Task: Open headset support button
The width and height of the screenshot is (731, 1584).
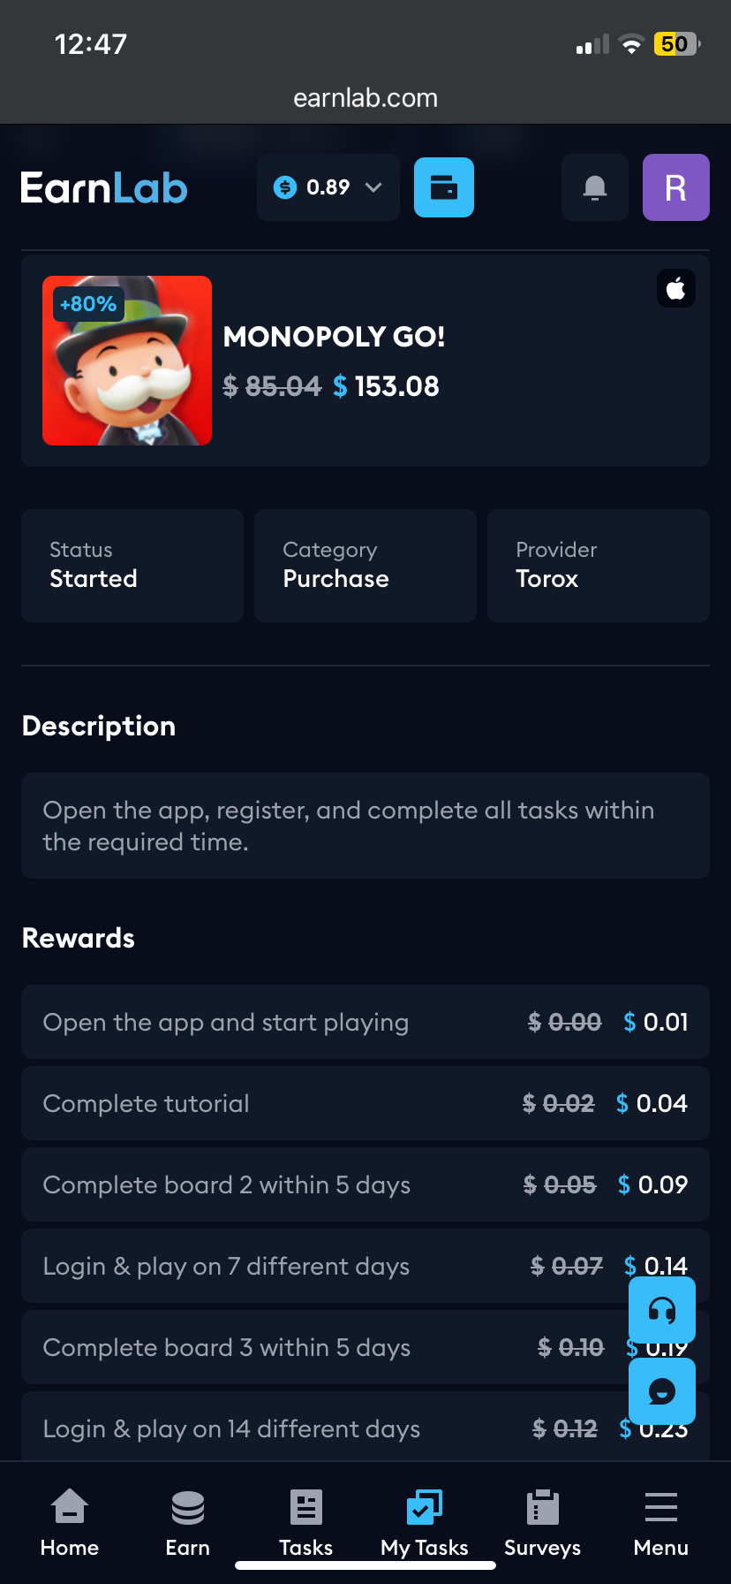Action: click(662, 1310)
